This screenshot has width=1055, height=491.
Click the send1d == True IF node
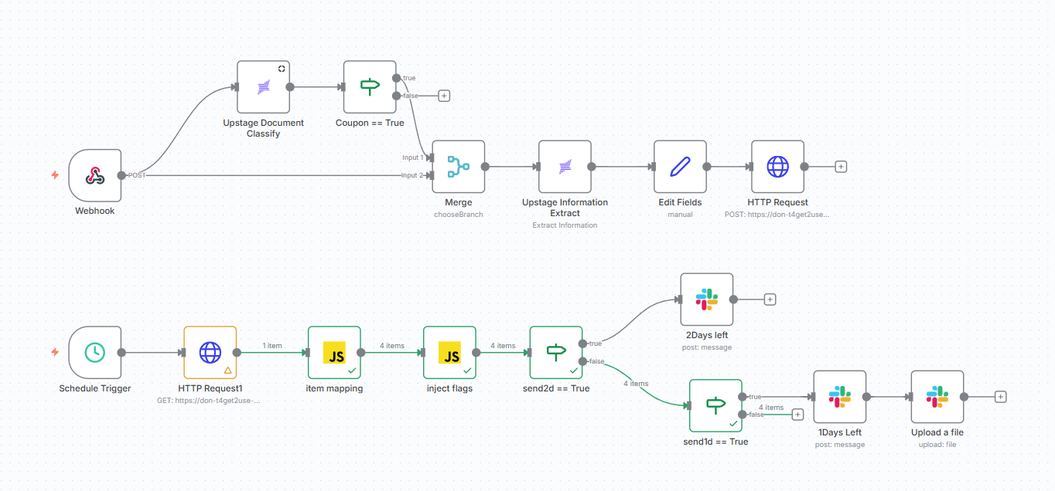click(x=715, y=405)
